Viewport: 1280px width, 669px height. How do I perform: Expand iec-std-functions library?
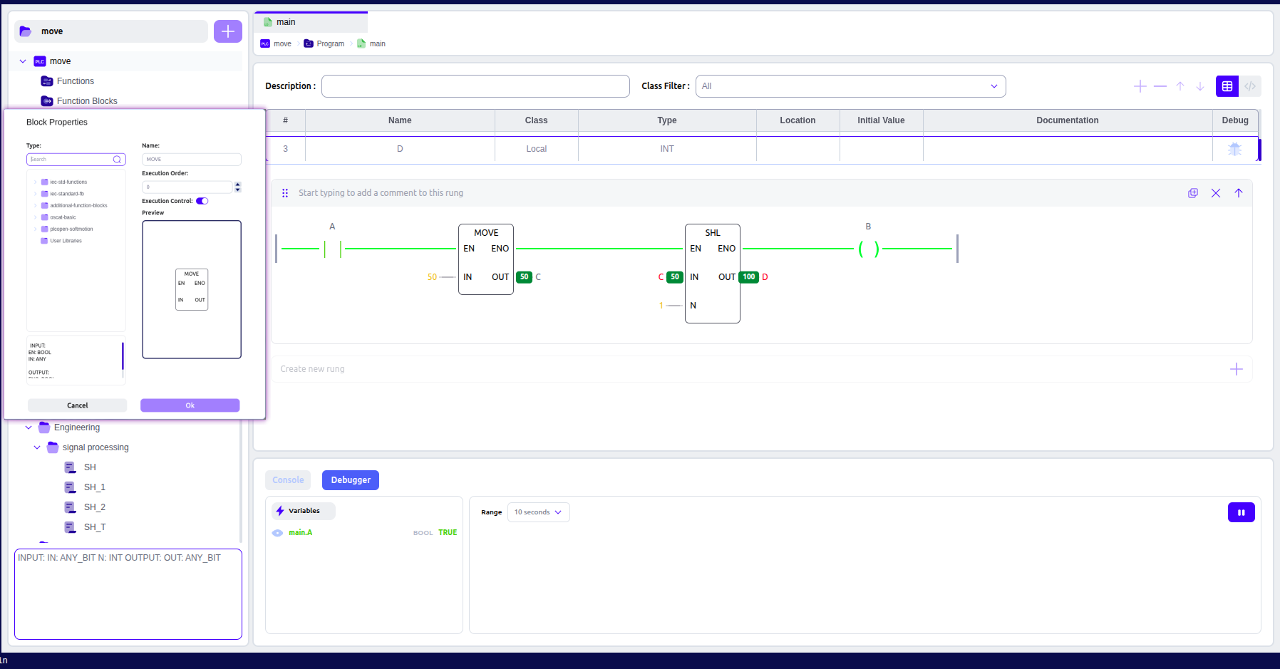[35, 182]
